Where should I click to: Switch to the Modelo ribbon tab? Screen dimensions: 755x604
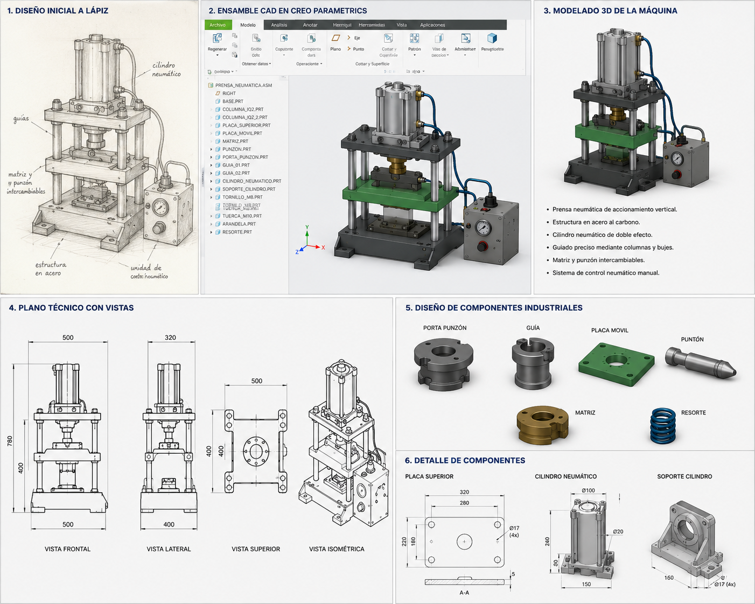(248, 25)
